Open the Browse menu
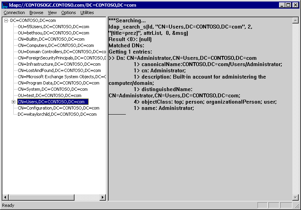Image resolution: width=301 pixels, height=210 pixels. tap(36, 13)
